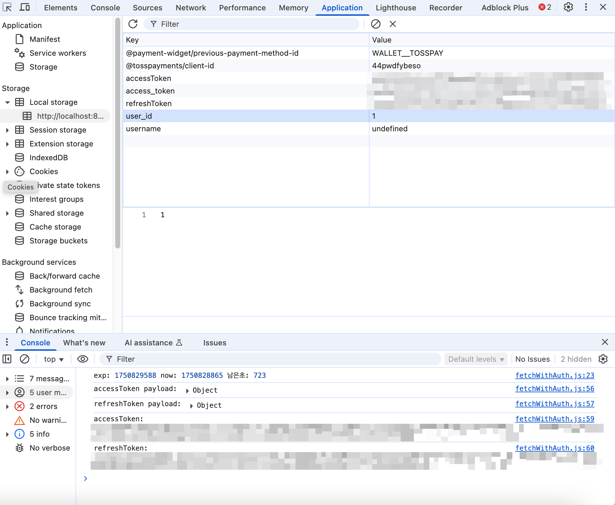Image resolution: width=615 pixels, height=505 pixels.
Task: Expand the Session storage tree
Action: [x=7, y=130]
